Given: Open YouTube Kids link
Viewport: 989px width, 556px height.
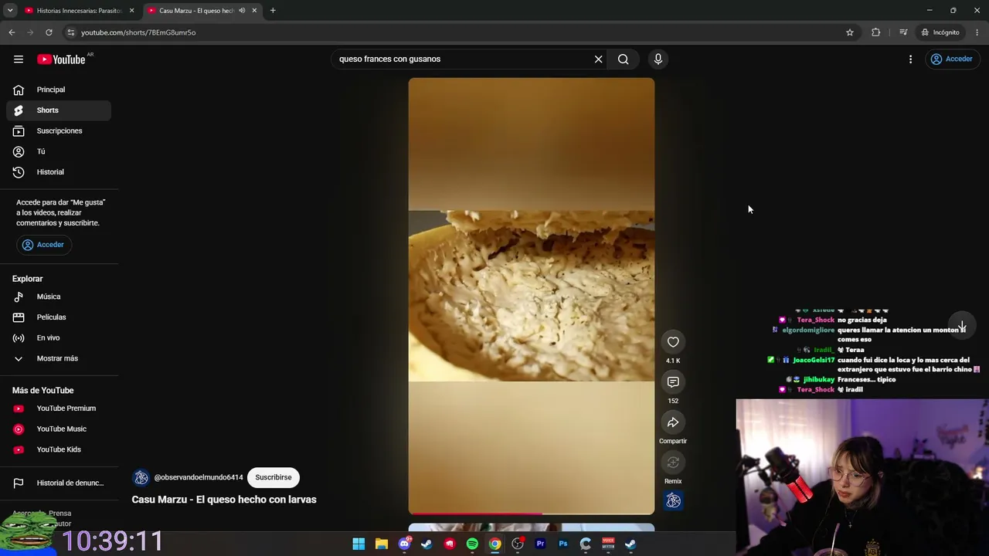Looking at the screenshot, I should click(x=59, y=449).
